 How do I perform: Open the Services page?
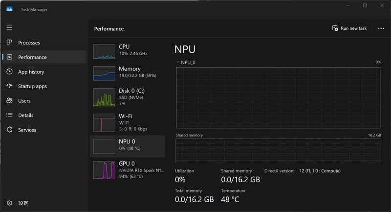[x=44, y=130]
